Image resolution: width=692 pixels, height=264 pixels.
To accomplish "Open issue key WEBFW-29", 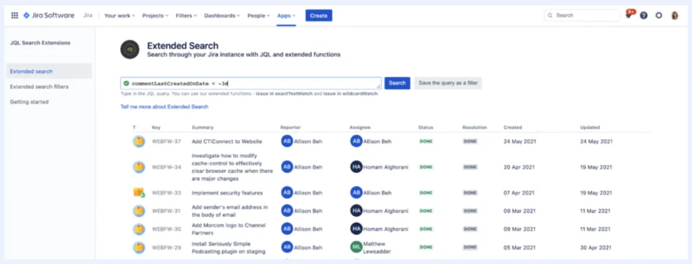I will point(166,248).
